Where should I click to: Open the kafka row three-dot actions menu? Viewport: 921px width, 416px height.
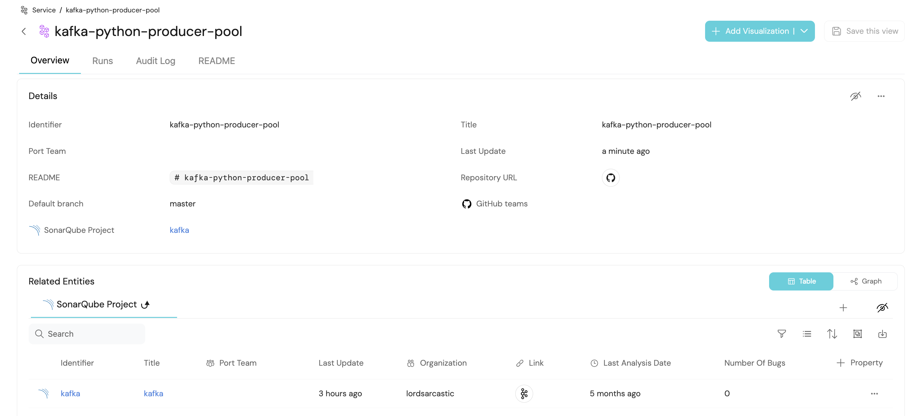click(874, 393)
